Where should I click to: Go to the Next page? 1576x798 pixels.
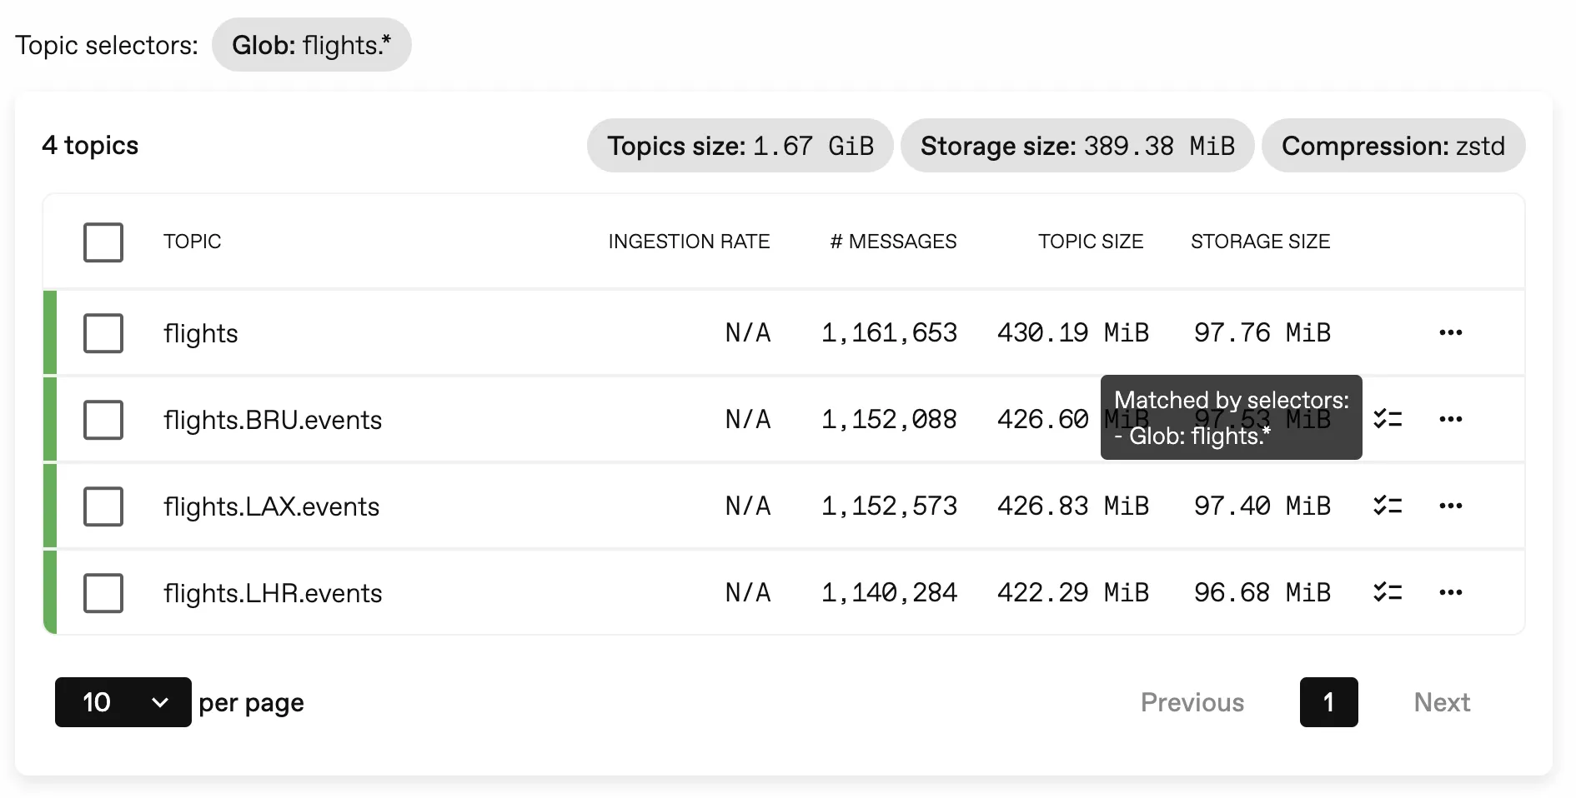pos(1441,702)
